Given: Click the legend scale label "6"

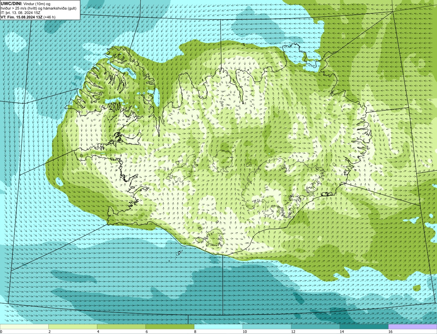Looking at the screenshot, I should pyautogui.click(x=146, y=332).
